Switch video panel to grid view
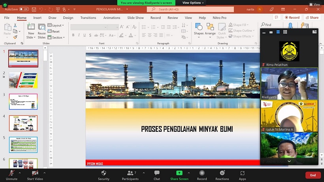The image size is (324, 182). click(285, 32)
